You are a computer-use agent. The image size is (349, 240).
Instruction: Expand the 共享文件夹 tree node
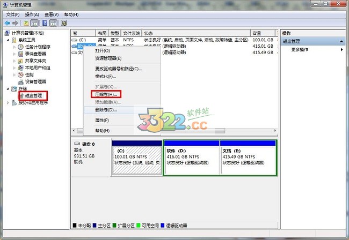coord(15,61)
